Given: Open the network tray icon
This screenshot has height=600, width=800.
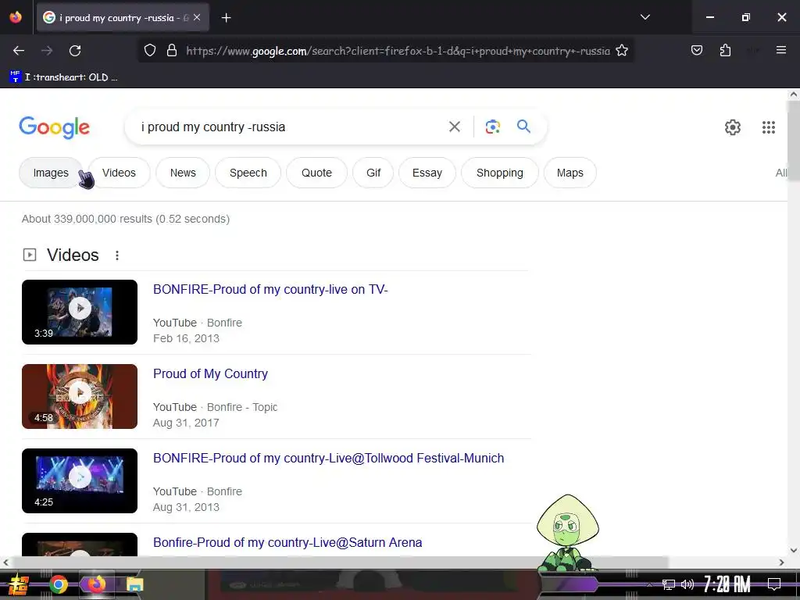Looking at the screenshot, I should [668, 584].
